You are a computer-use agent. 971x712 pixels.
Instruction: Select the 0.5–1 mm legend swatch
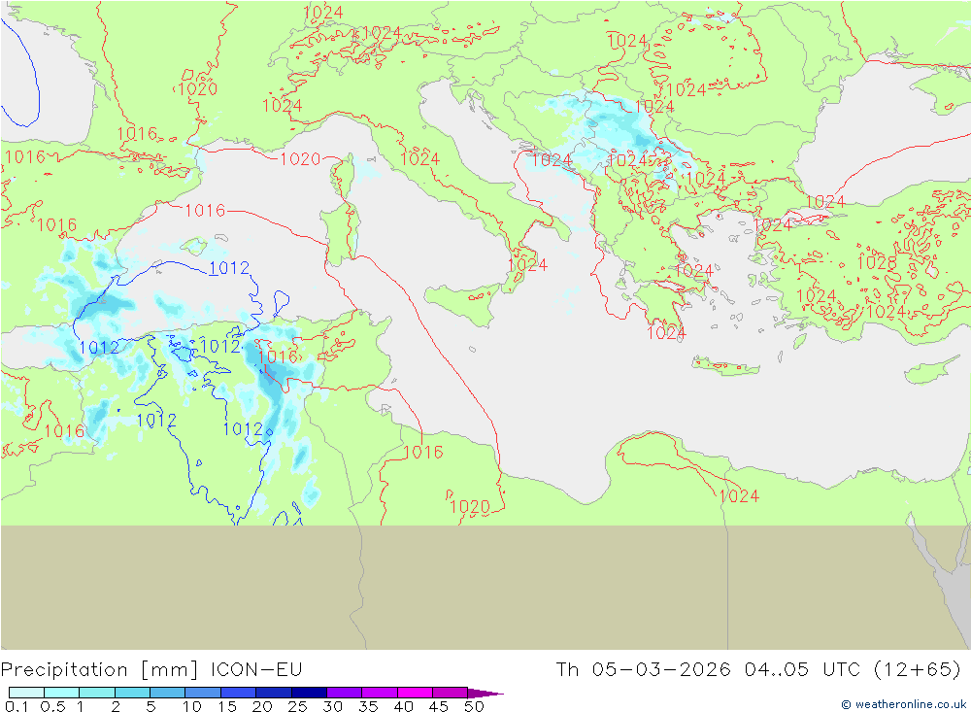pyautogui.click(x=62, y=693)
